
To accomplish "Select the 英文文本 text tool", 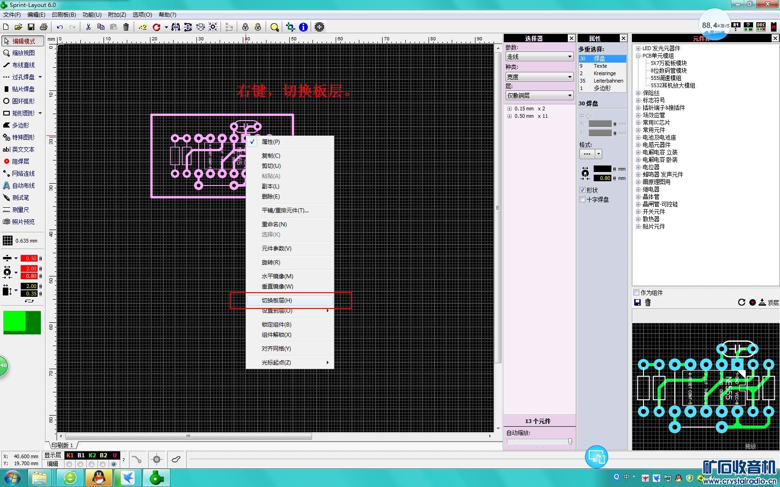I will pos(22,149).
